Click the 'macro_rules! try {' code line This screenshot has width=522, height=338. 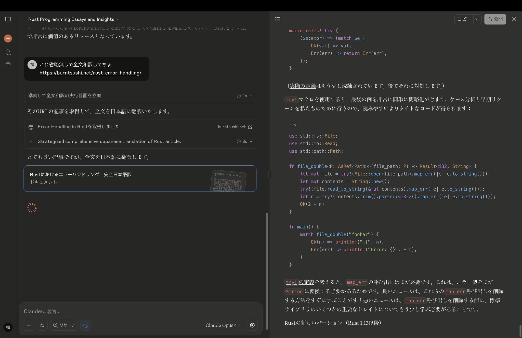pyautogui.click(x=313, y=31)
